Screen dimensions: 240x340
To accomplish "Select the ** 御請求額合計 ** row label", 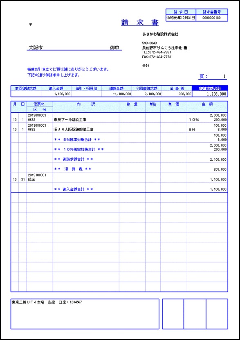I will coord(74,160).
